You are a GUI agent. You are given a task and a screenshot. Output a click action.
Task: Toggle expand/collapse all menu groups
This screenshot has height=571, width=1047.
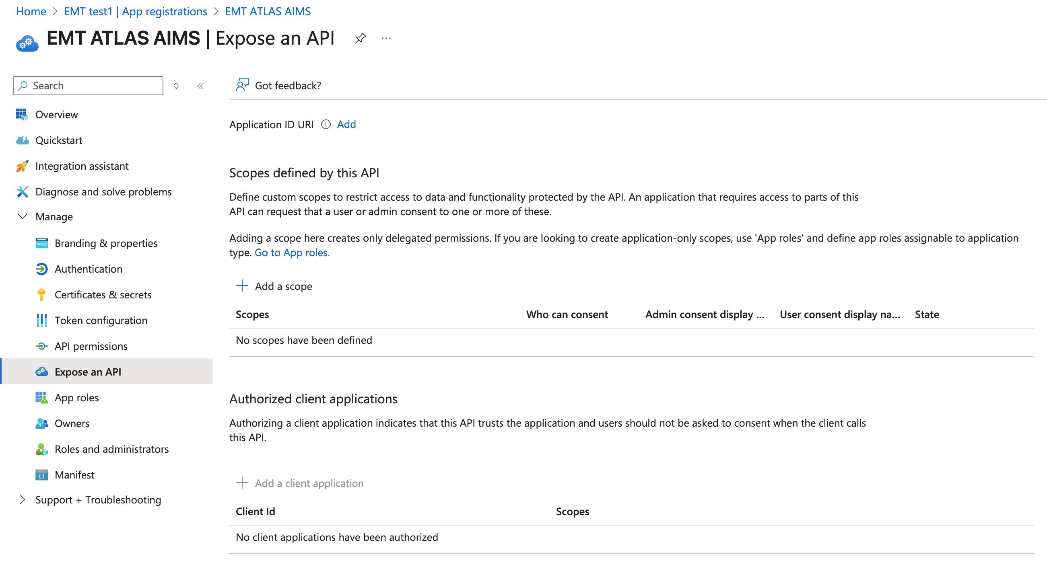pyautogui.click(x=176, y=86)
